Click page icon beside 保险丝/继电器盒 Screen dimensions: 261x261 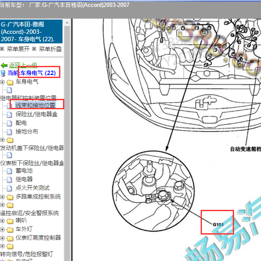pos(10,114)
